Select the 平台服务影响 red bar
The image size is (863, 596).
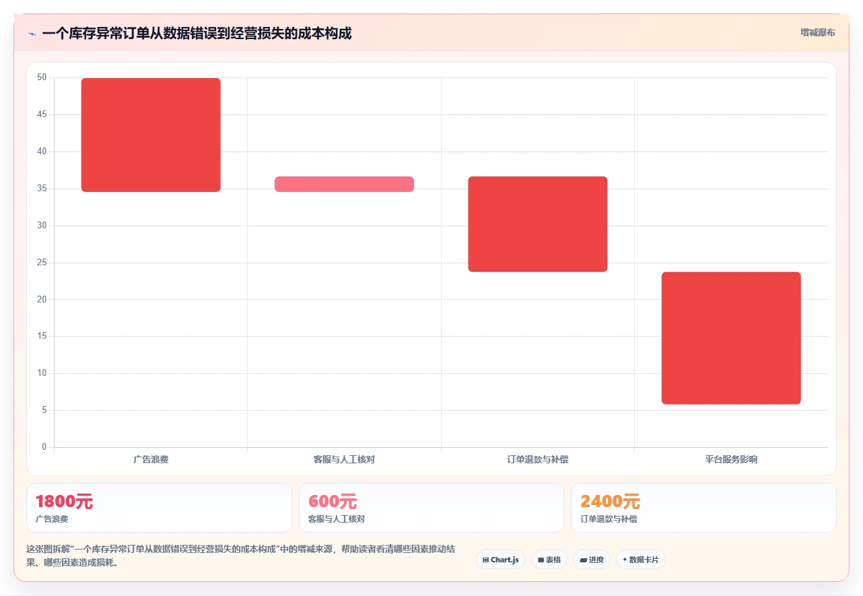(731, 338)
